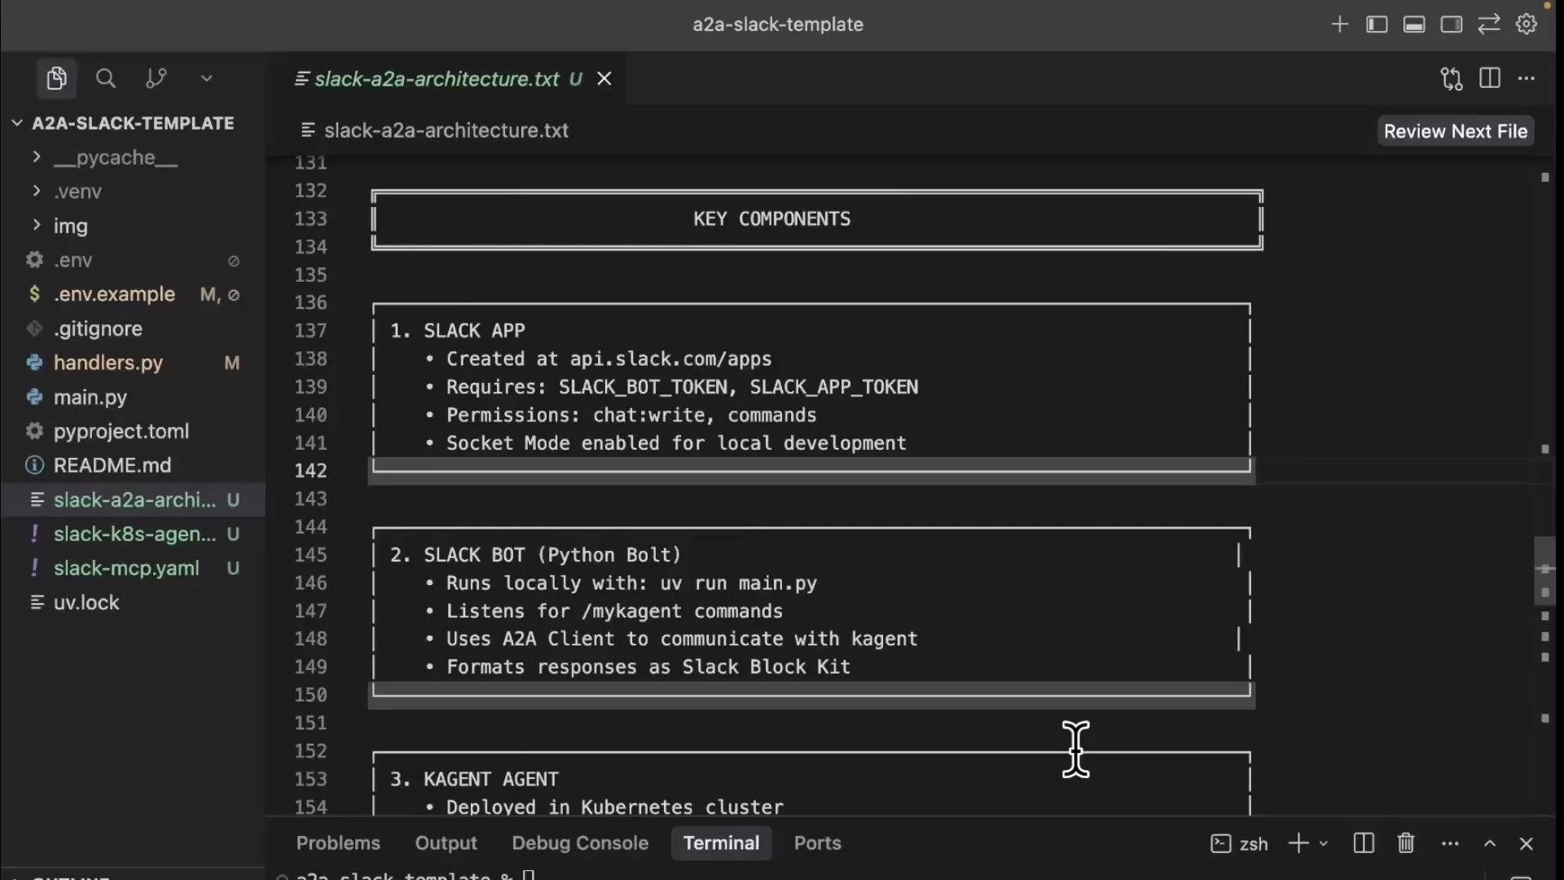Switch to the Debug Console tab

(580, 843)
